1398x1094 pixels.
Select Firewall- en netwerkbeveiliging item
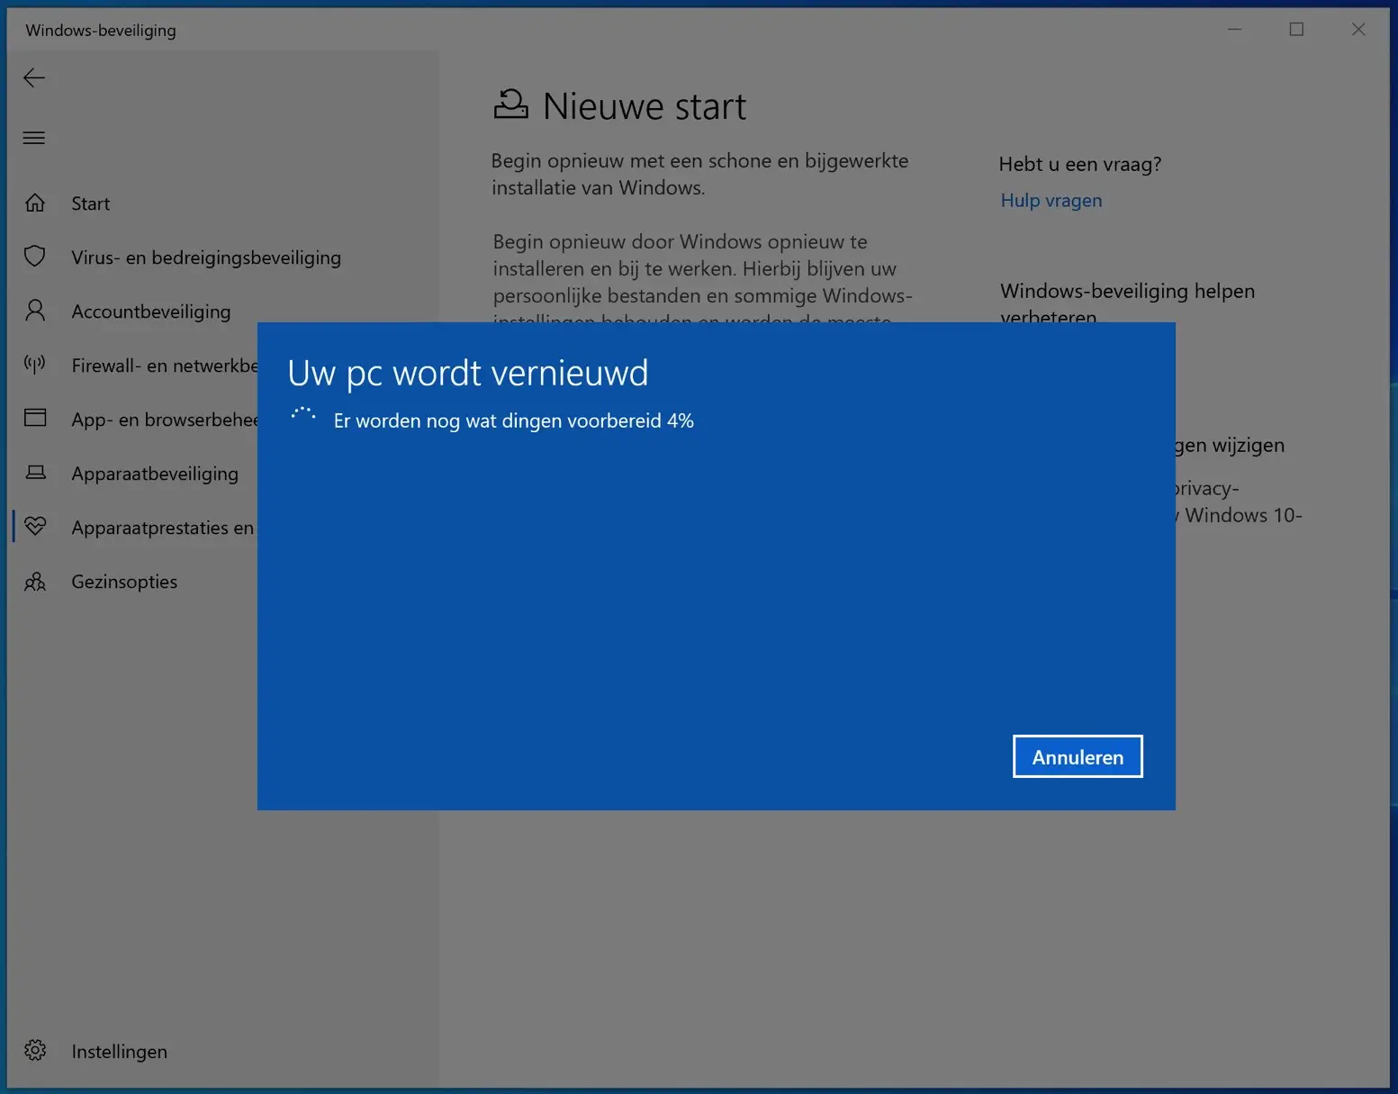pos(165,366)
